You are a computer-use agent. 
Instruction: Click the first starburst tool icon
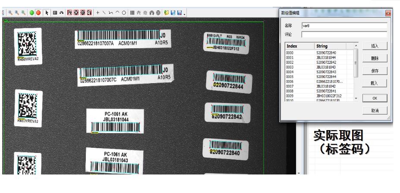click(139, 12)
